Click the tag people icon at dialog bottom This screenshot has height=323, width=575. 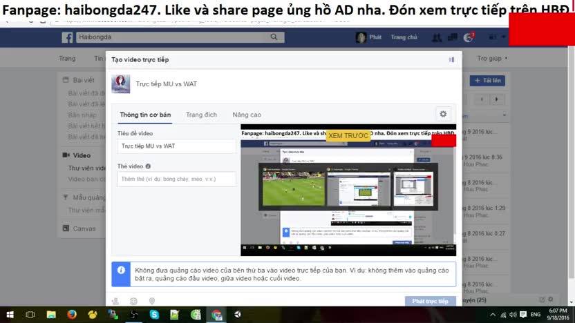point(115,301)
